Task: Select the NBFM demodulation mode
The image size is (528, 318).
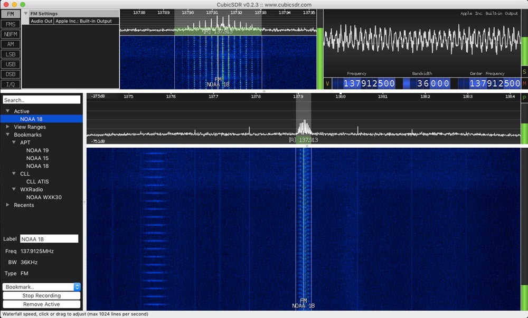Action: 10,34
